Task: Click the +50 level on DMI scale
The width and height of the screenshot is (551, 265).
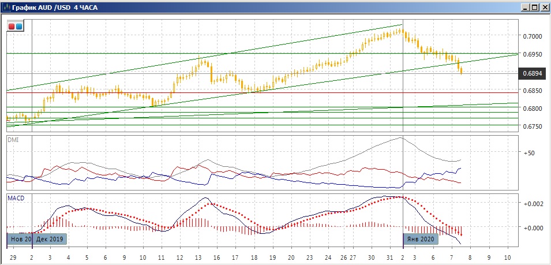Action: (530, 154)
